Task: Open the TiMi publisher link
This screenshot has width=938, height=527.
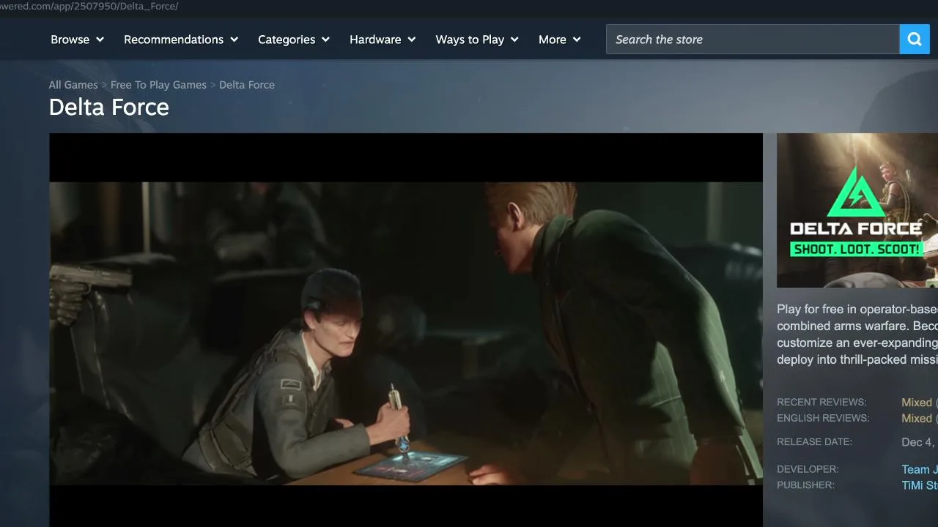Action: (x=919, y=485)
